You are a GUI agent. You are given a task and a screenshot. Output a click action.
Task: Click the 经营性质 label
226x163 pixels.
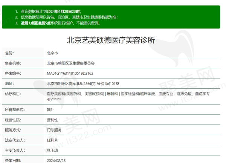13,120
